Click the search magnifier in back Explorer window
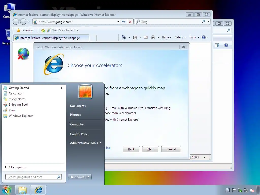The height and width of the screenshot is (195, 260). (229, 30)
